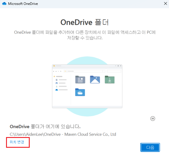
Task: Click the OneDrive folder path text
Action: (x=63, y=134)
